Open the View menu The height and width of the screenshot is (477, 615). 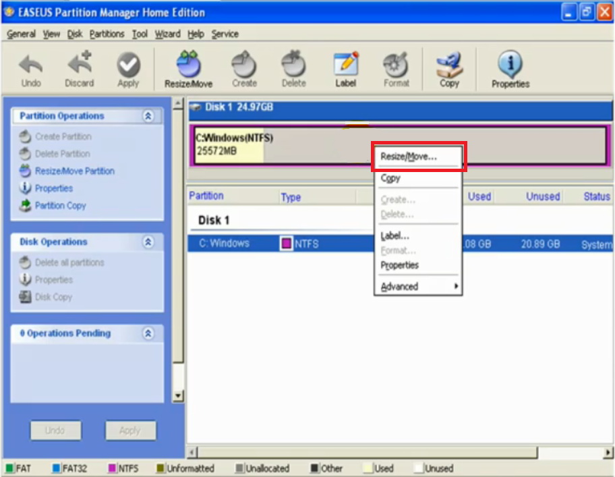point(51,34)
